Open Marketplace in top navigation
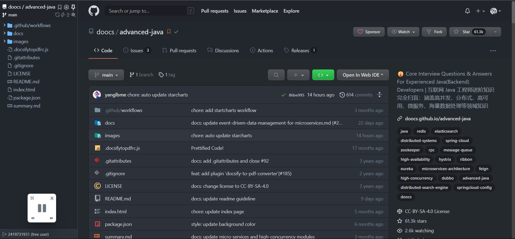This screenshot has height=239, width=515. (265, 11)
